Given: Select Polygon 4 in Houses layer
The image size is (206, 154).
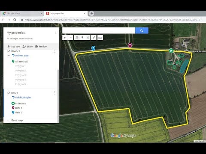Looking at the screenshot, I should click(20, 80).
